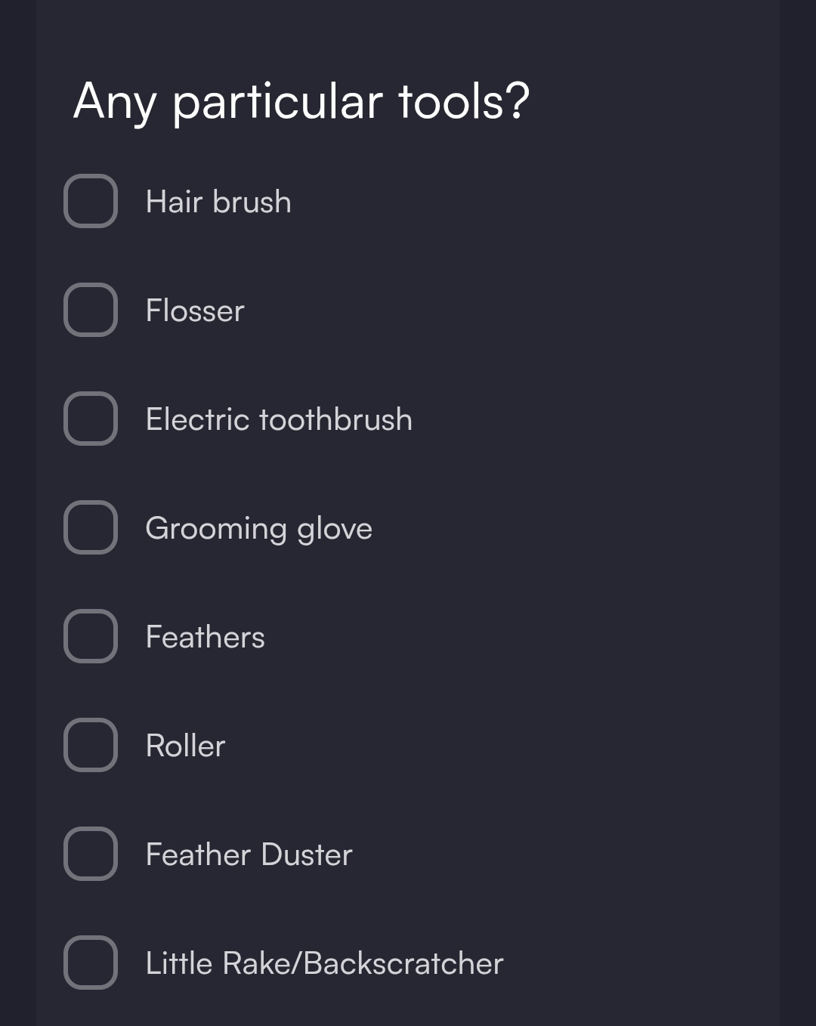Click the 'Any particular tools?' heading
This screenshot has height=1026, width=816.
coord(301,101)
